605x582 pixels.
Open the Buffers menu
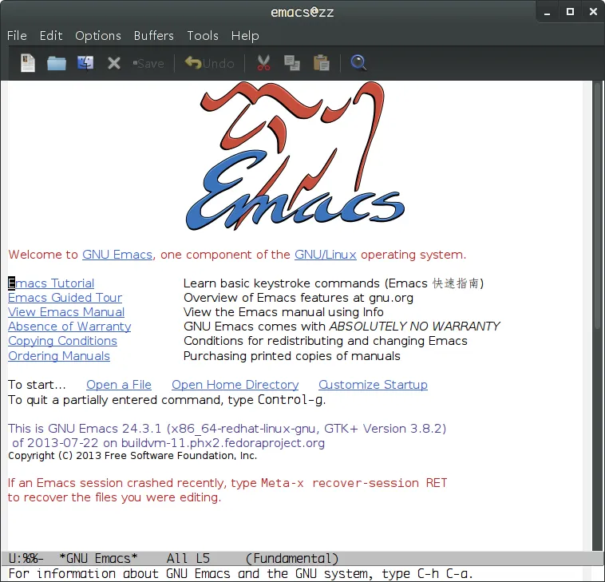pos(153,35)
